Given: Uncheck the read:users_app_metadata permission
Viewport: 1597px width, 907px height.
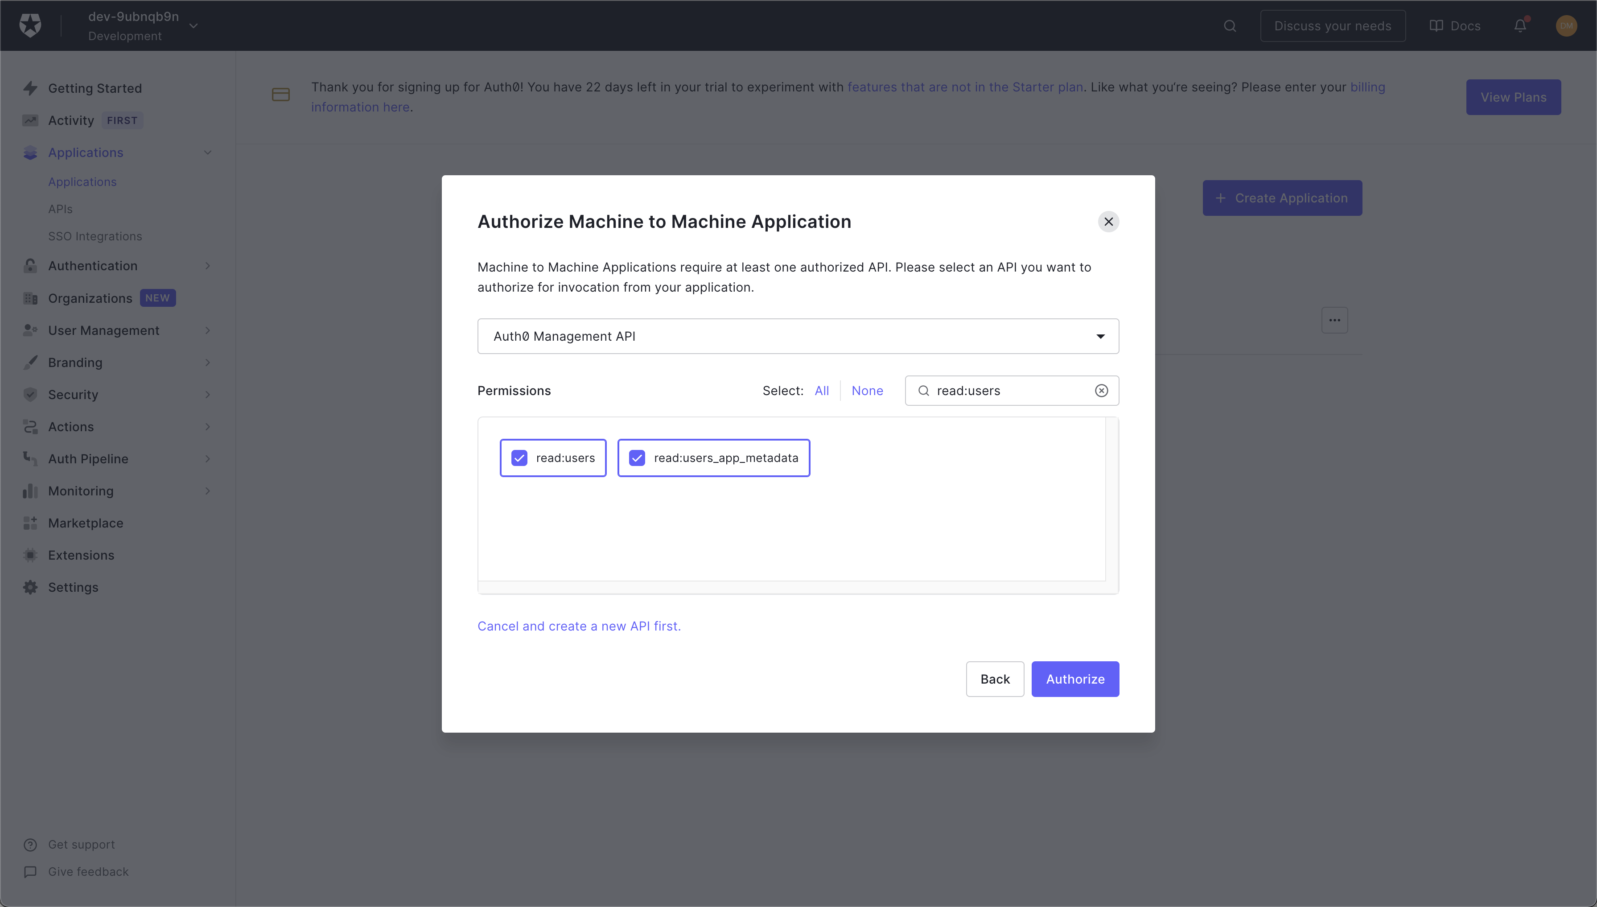Looking at the screenshot, I should coord(637,458).
